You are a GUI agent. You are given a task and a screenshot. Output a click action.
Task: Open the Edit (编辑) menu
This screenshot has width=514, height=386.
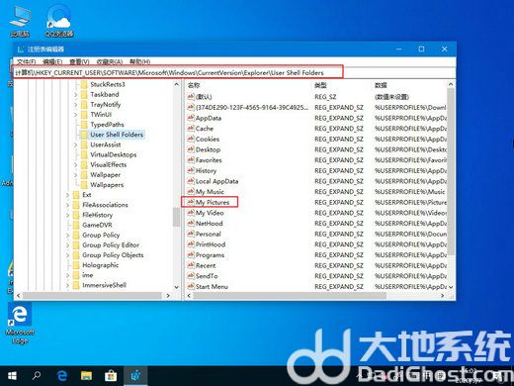52,61
